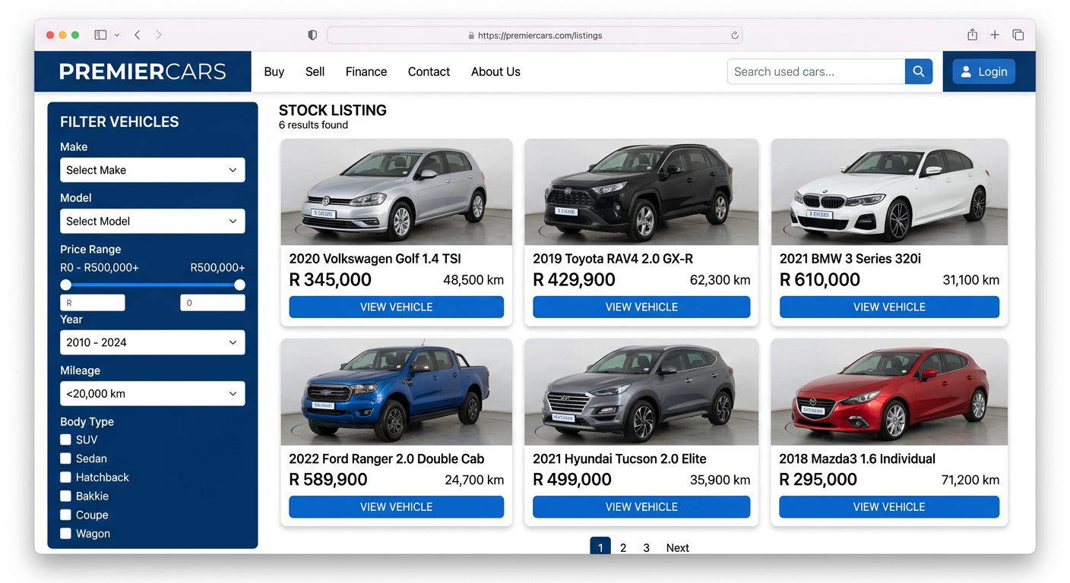Go to the Finance page
Viewport: 1070px width, 583px height.
[366, 71]
